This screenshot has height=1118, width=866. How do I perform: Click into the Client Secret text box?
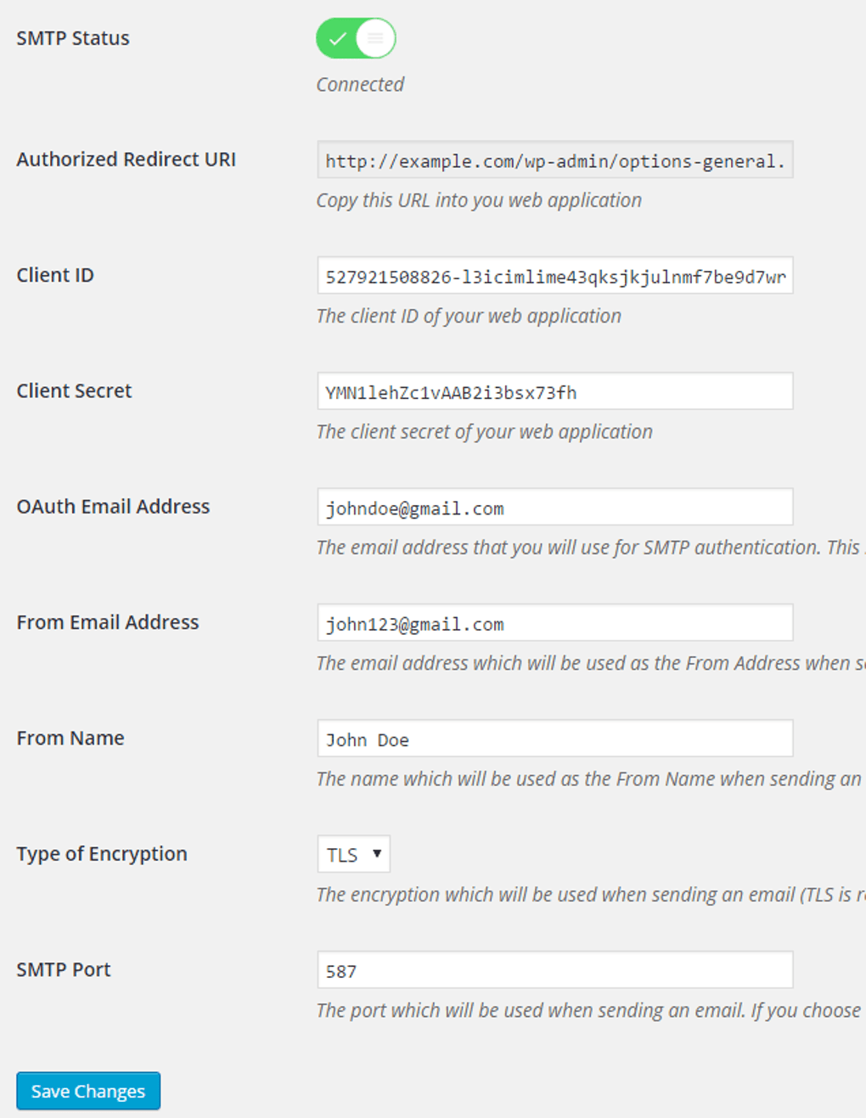pyautogui.click(x=554, y=391)
